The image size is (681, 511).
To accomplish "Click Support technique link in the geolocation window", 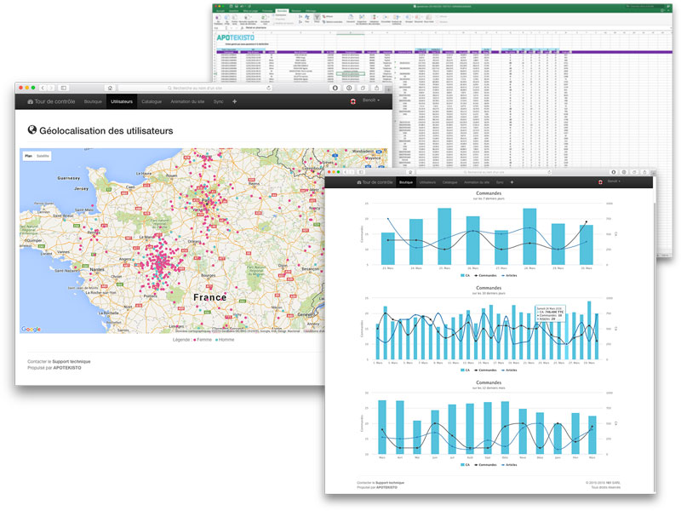I will pos(72,361).
